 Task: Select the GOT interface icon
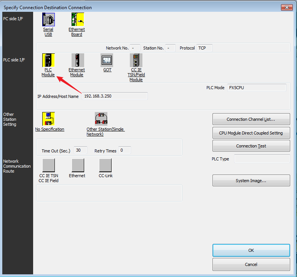tap(107, 60)
